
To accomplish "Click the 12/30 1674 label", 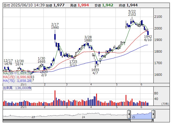I will click(19, 63).
